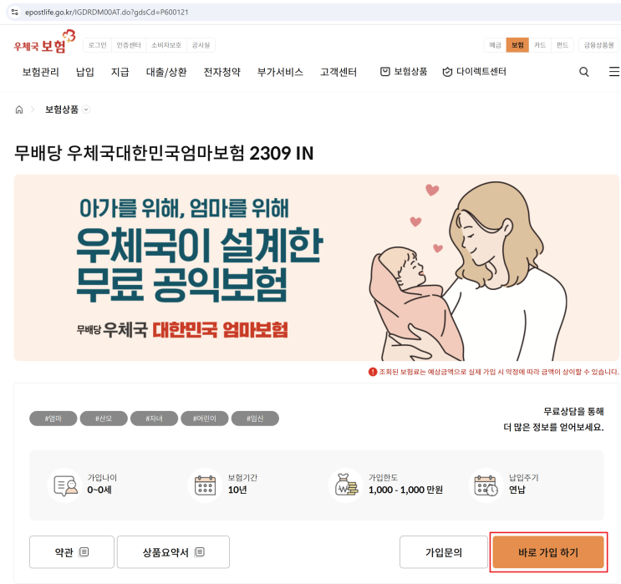Screen dimensions: 621x584
Task: Click the 우체국 보험 logo
Action: coord(44,42)
